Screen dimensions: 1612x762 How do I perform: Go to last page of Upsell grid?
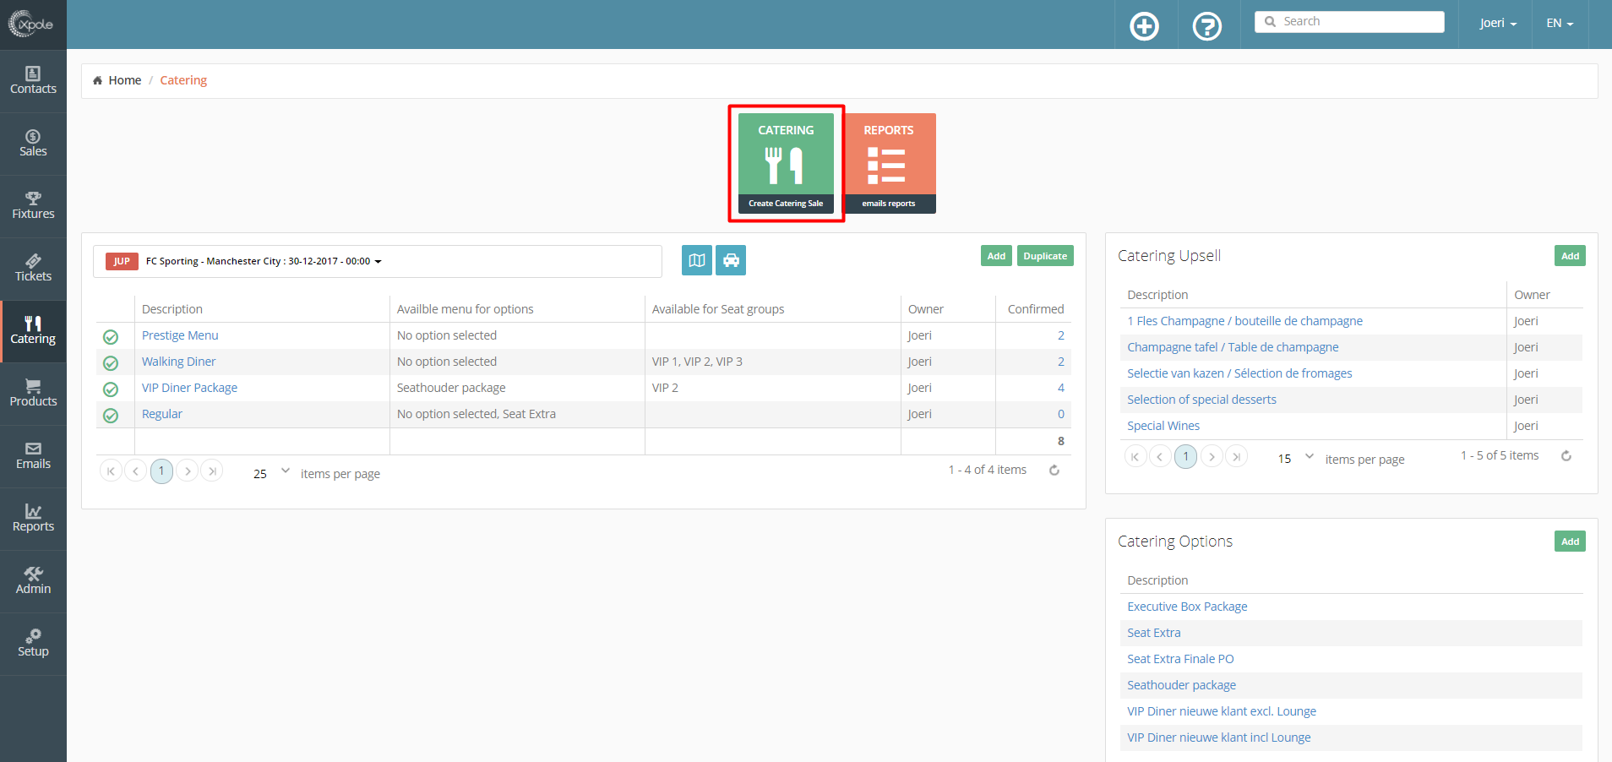[1236, 456]
